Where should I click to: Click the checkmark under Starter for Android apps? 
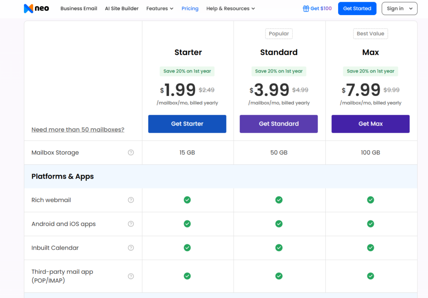(x=187, y=224)
